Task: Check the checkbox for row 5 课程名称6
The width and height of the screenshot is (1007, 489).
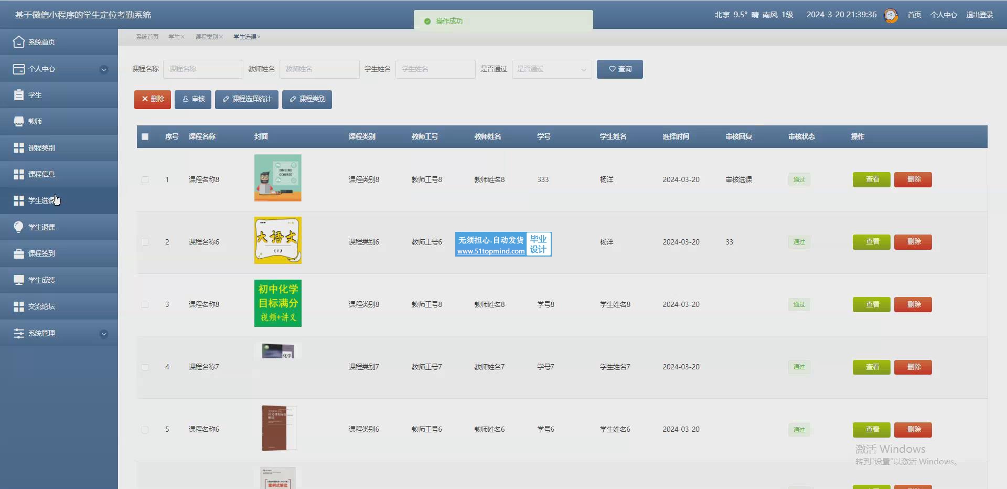Action: tap(145, 429)
